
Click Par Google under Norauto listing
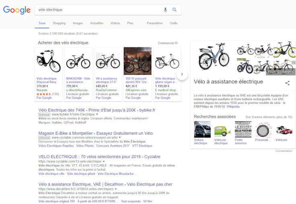(x=44, y=98)
